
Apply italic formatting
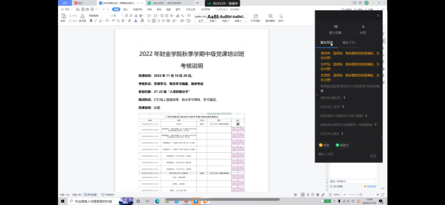click(x=96, y=21)
